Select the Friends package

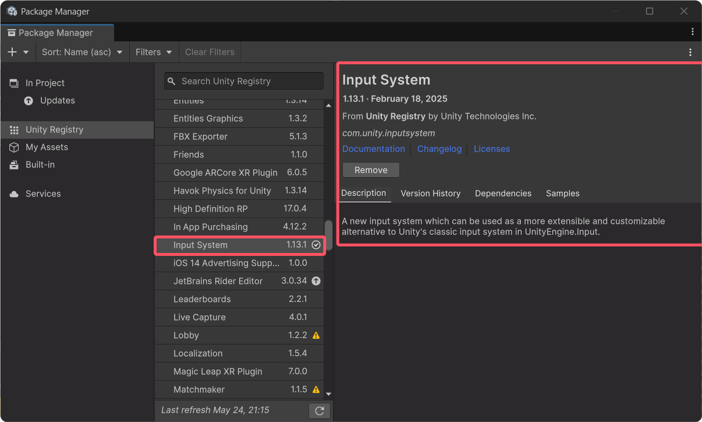[239, 154]
